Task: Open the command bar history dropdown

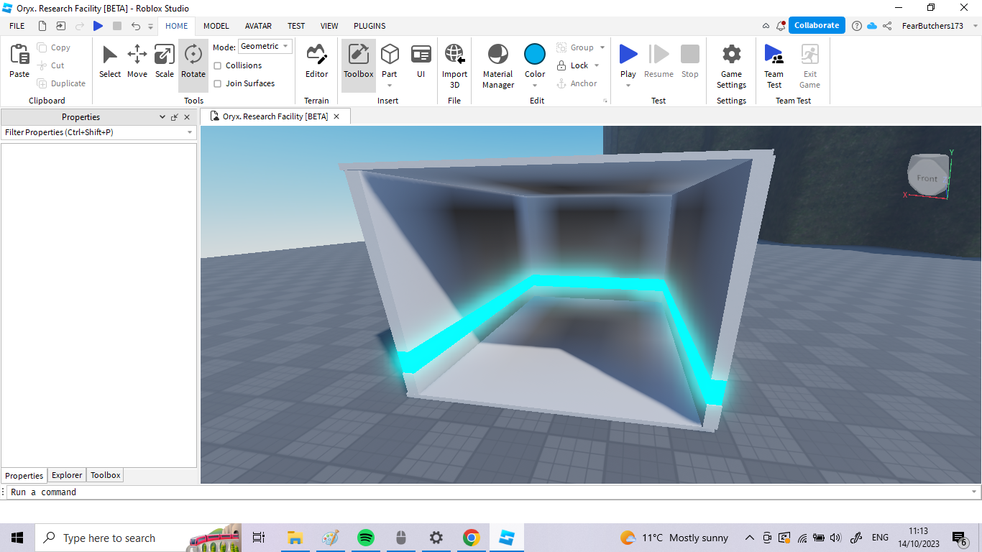Action: pos(974,492)
